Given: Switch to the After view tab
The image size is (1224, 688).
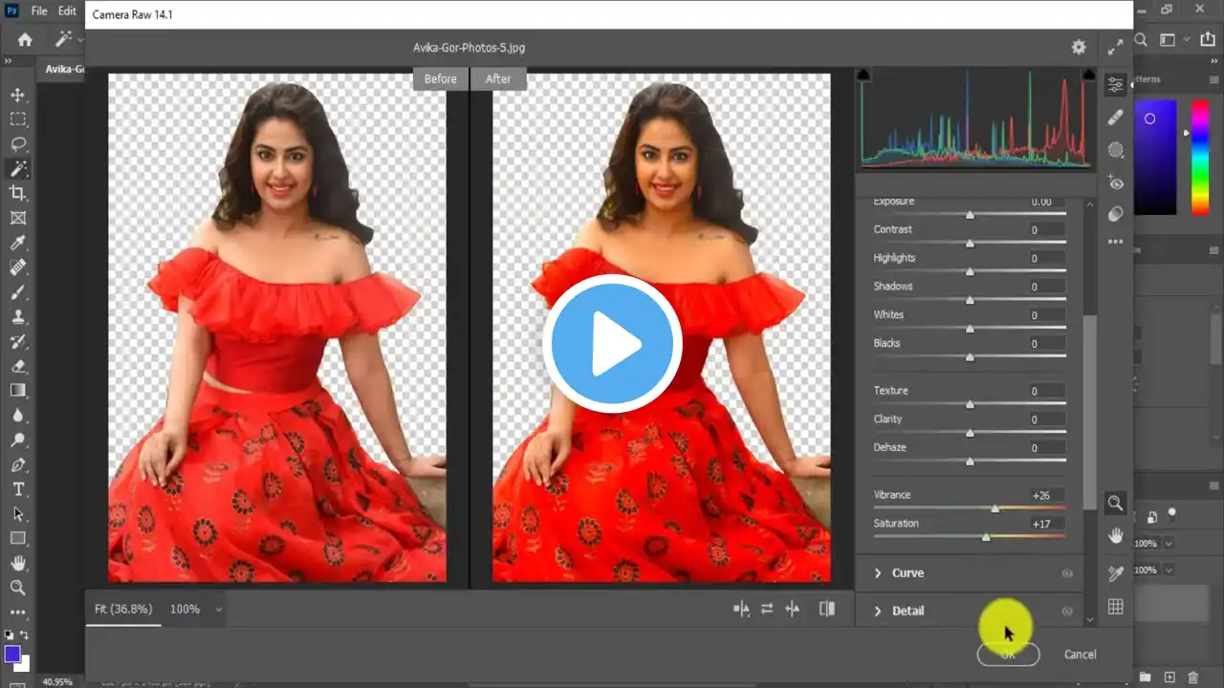Looking at the screenshot, I should (x=498, y=78).
